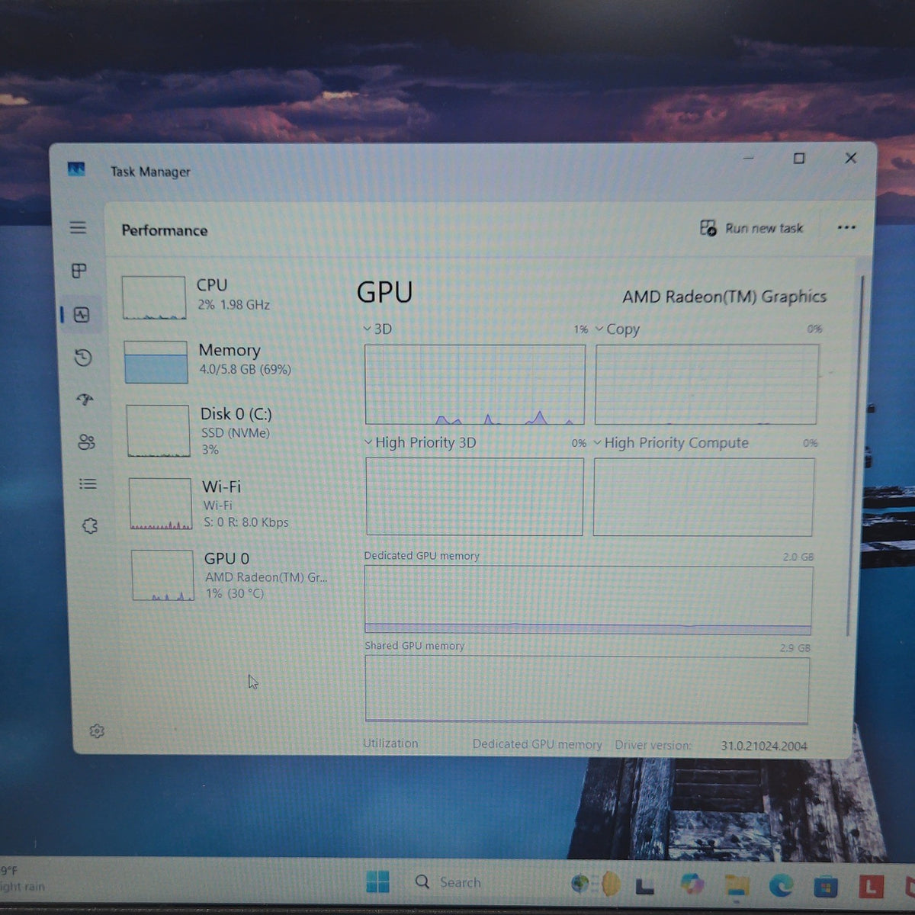
Task: Open the Startup apps page icon
Action: pos(85,400)
